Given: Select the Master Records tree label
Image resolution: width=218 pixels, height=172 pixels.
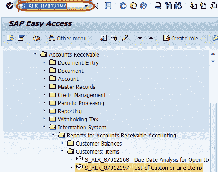Looking at the screenshot, I should point(76,87).
